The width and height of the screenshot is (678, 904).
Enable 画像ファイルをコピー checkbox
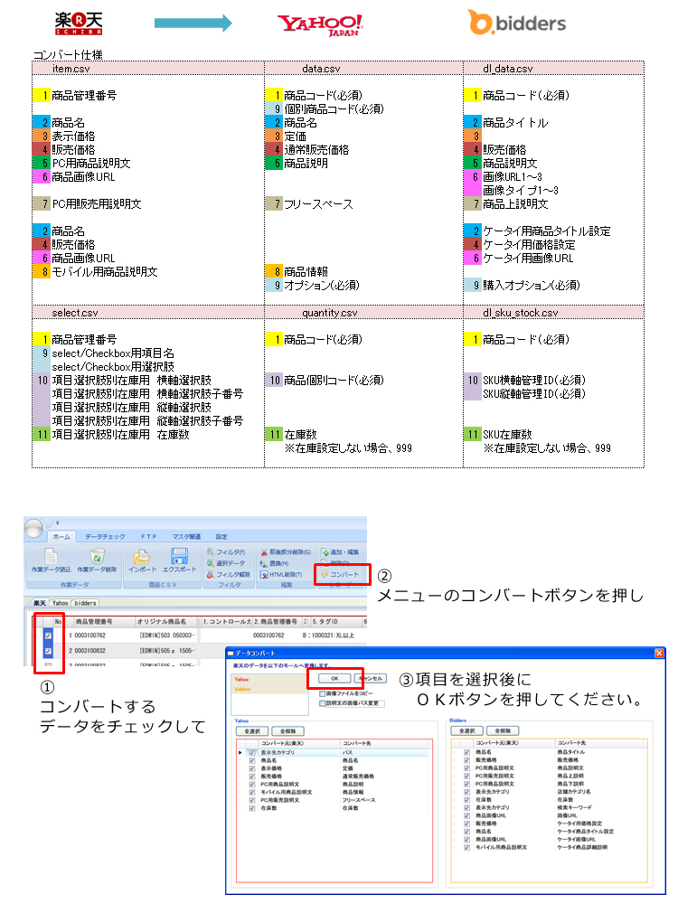(323, 693)
